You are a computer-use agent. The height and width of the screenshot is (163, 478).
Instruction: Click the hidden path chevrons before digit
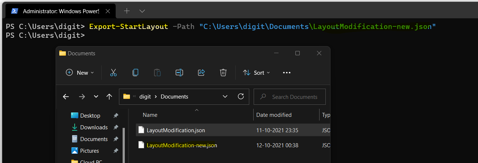[x=134, y=97]
